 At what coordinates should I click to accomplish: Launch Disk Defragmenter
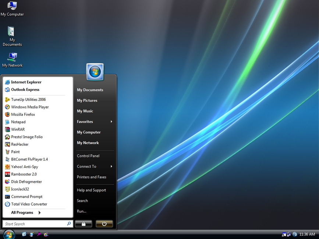pyautogui.click(x=26, y=182)
